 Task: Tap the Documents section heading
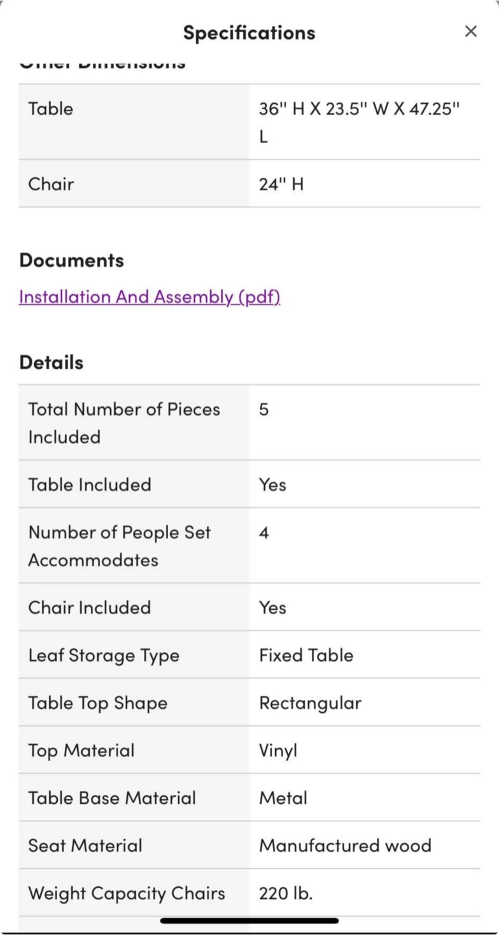[x=71, y=260]
